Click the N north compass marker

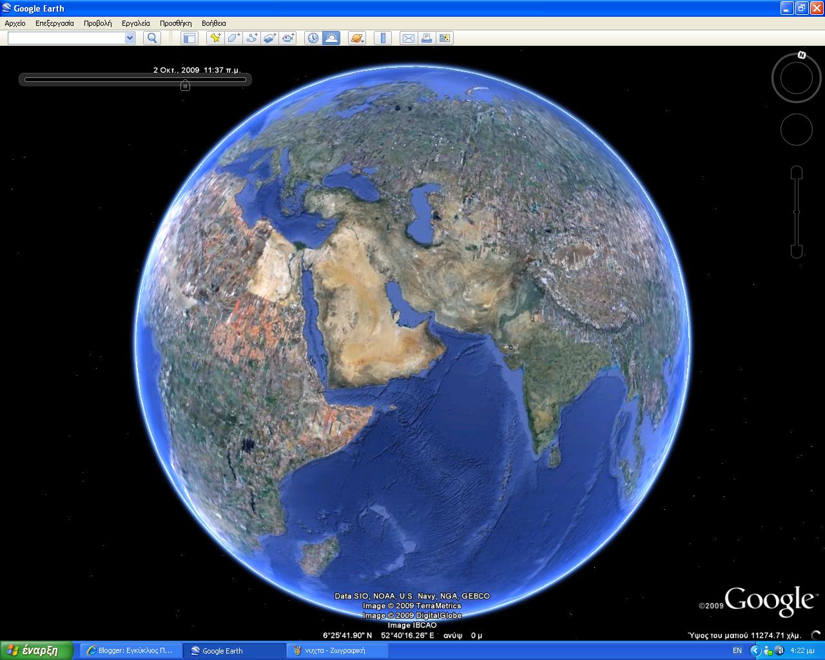coord(802,55)
